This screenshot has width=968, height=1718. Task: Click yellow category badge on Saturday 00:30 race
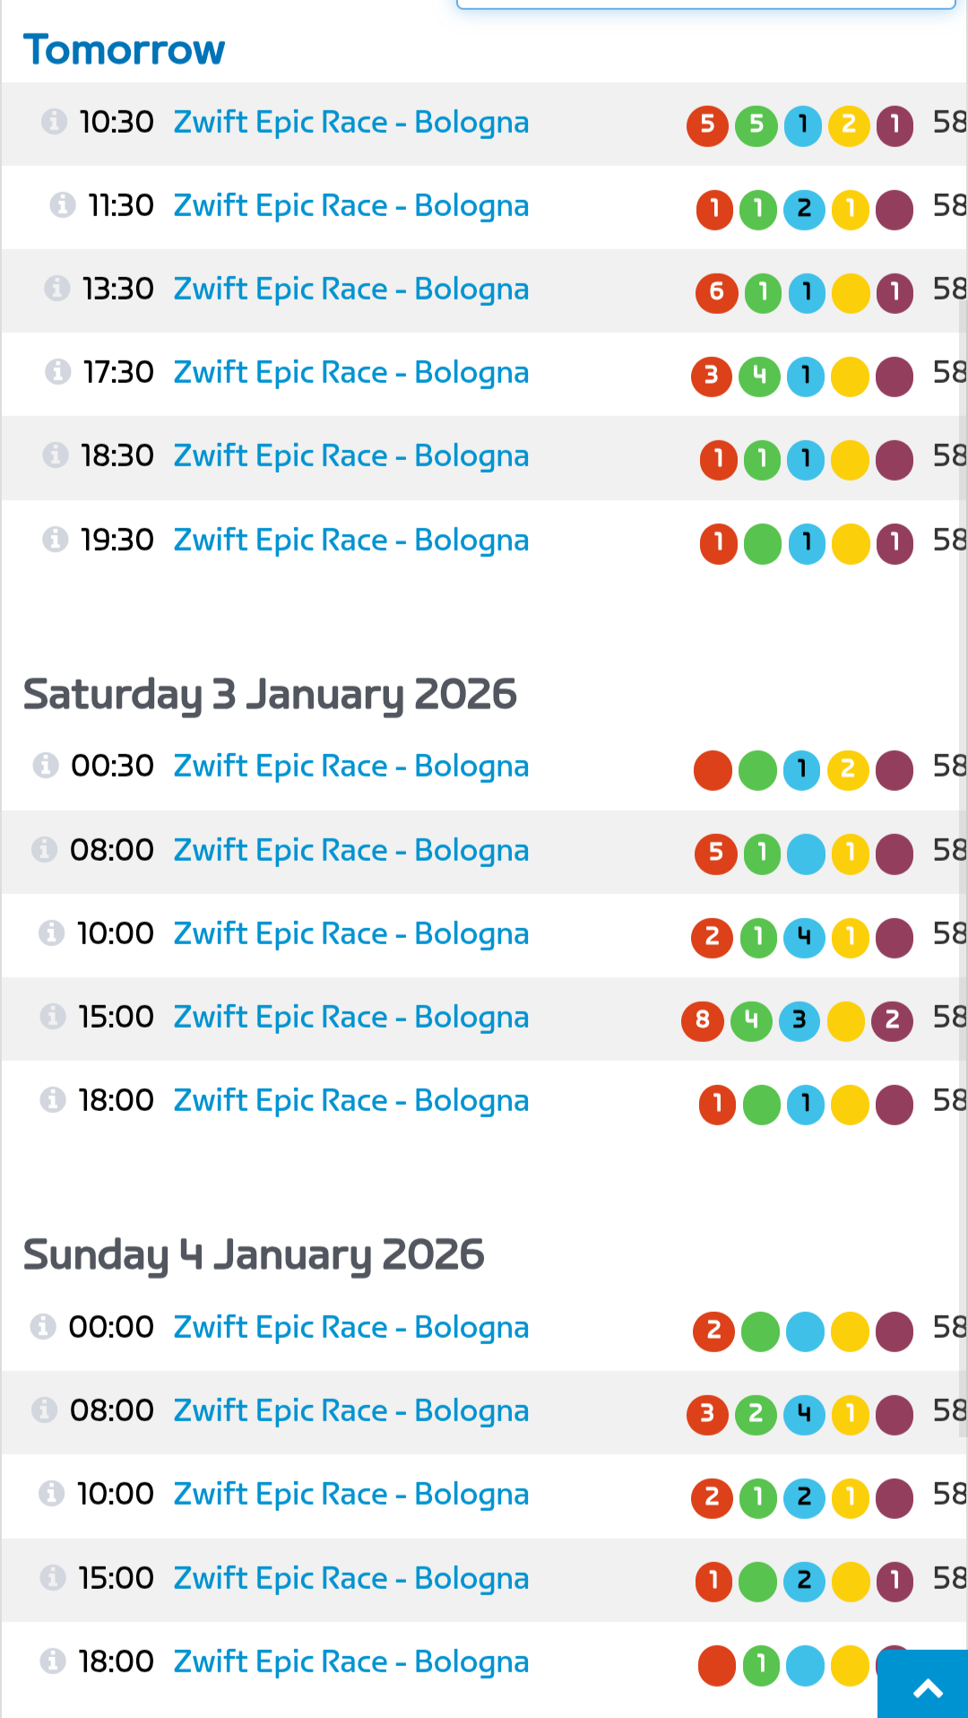(x=848, y=769)
